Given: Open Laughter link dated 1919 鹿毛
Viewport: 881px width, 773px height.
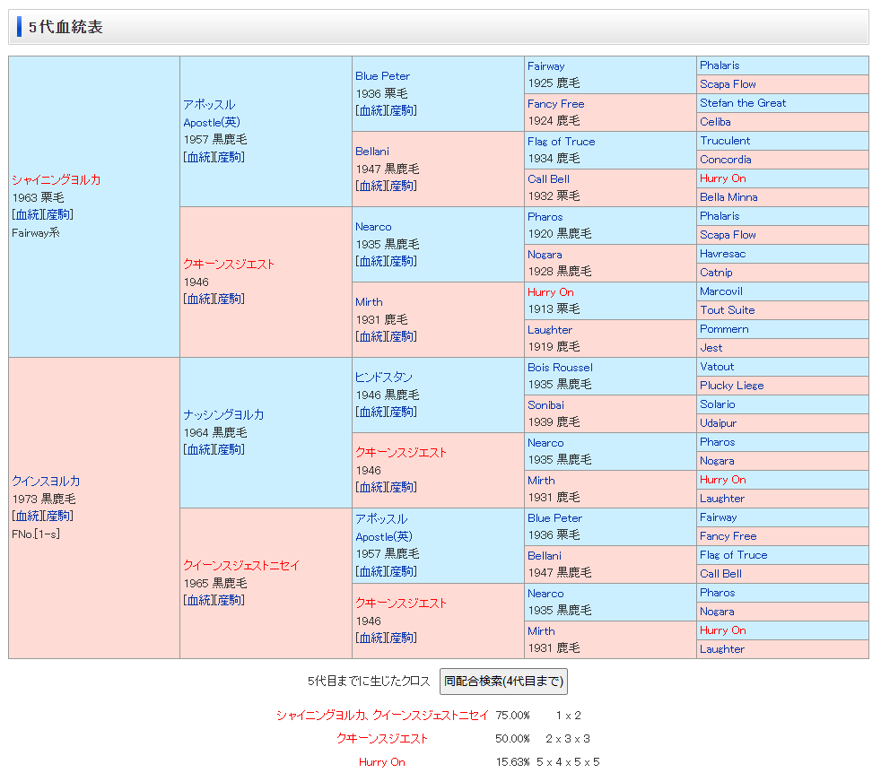Looking at the screenshot, I should (549, 330).
